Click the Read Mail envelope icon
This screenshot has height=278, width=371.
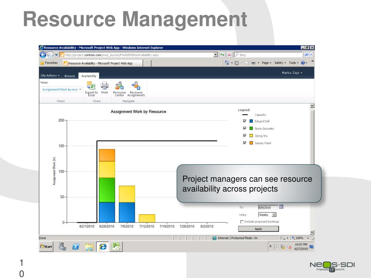(247, 63)
